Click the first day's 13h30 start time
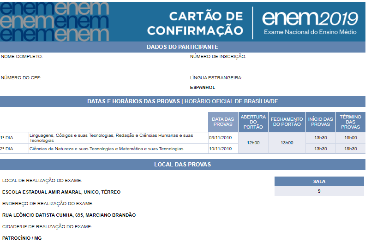Screen dimensions: 371x248 tap(320, 138)
